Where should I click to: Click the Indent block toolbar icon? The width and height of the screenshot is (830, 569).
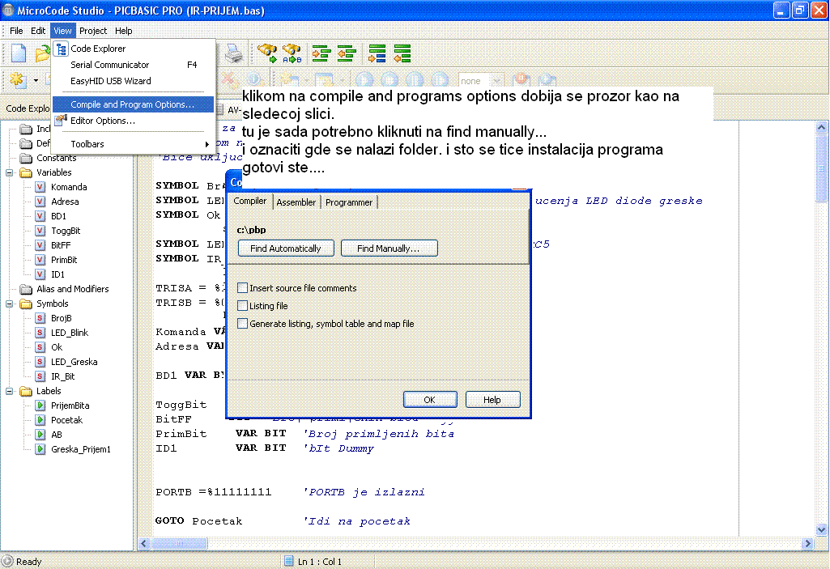(321, 53)
